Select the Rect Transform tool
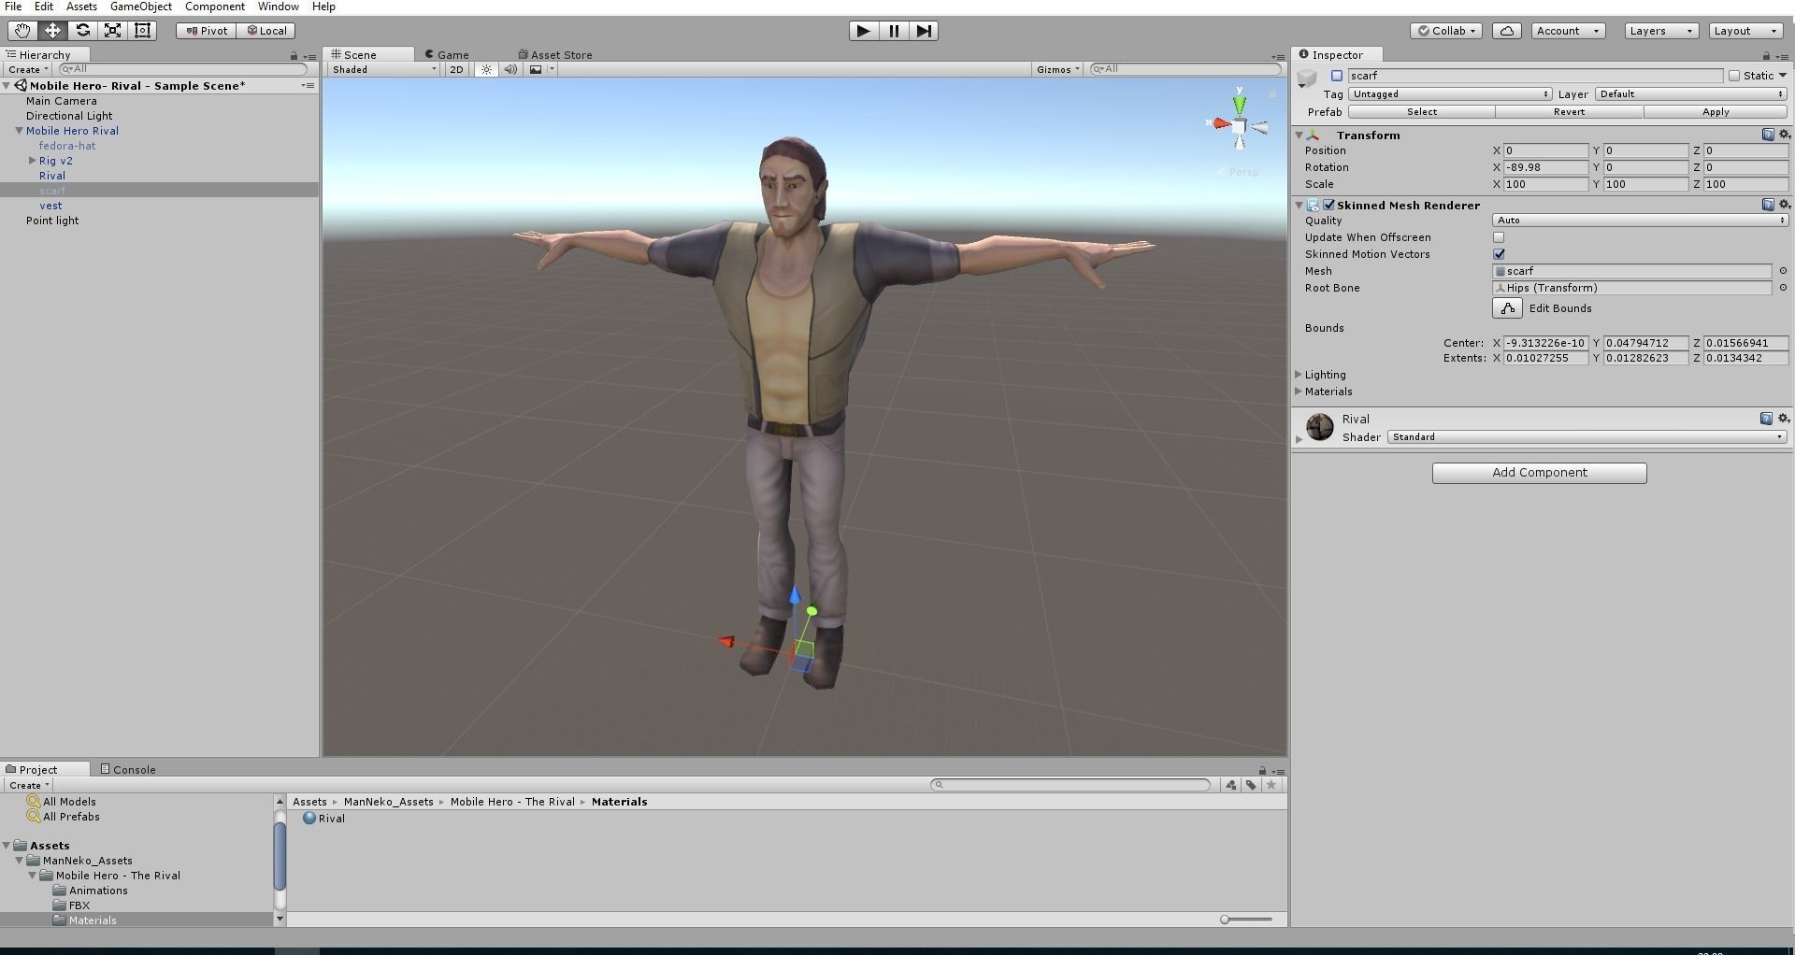The image size is (1795, 955). click(143, 31)
